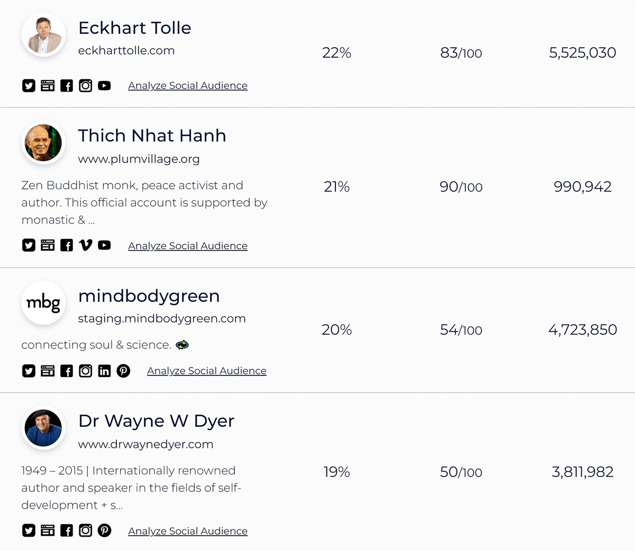Viewport: 635px width, 551px height.
Task: Select the mbg logo avatar
Action: (x=43, y=303)
